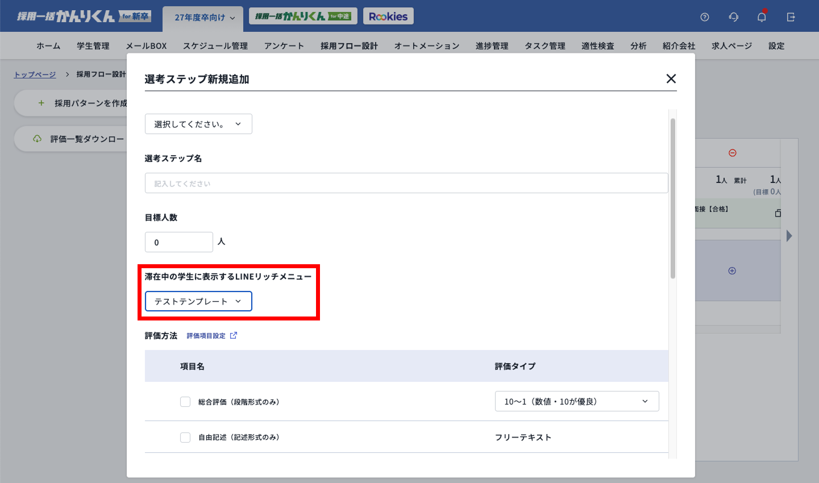The height and width of the screenshot is (483, 819).
Task: Open the 27年度卒向け year selector
Action: coord(203,18)
